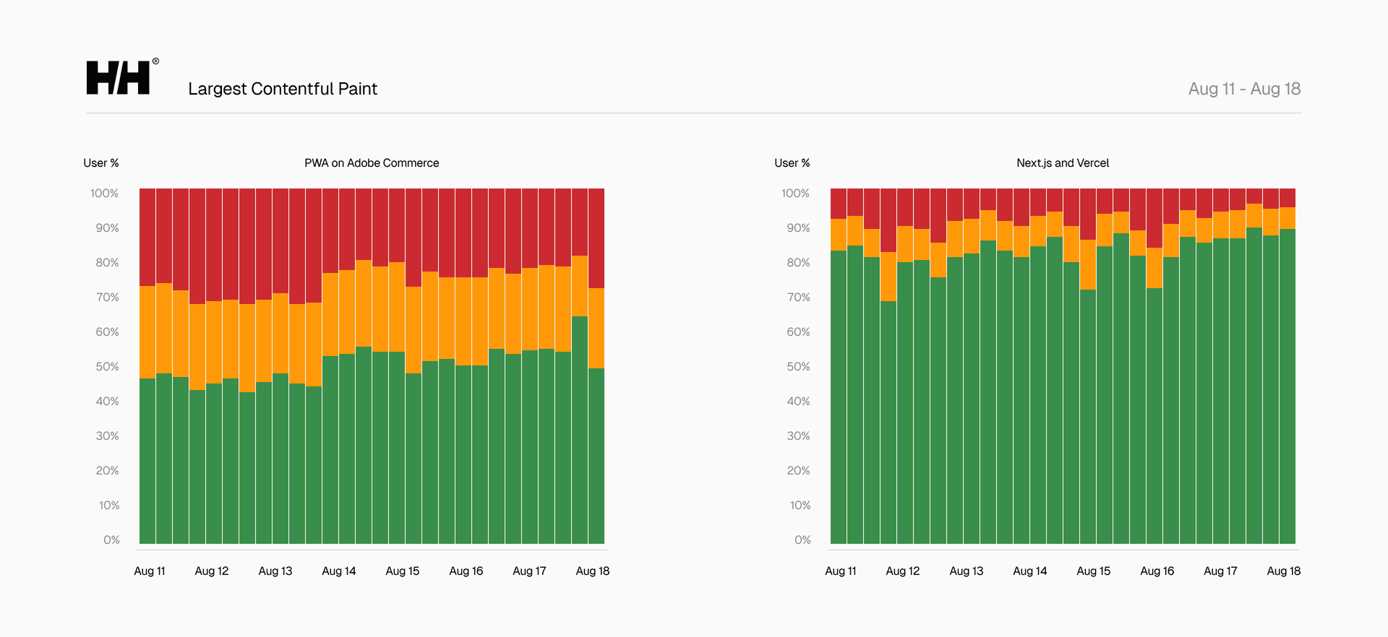Image resolution: width=1388 pixels, height=637 pixels.
Task: Select Aug 18 on the PWA chart axis
Action: (593, 571)
